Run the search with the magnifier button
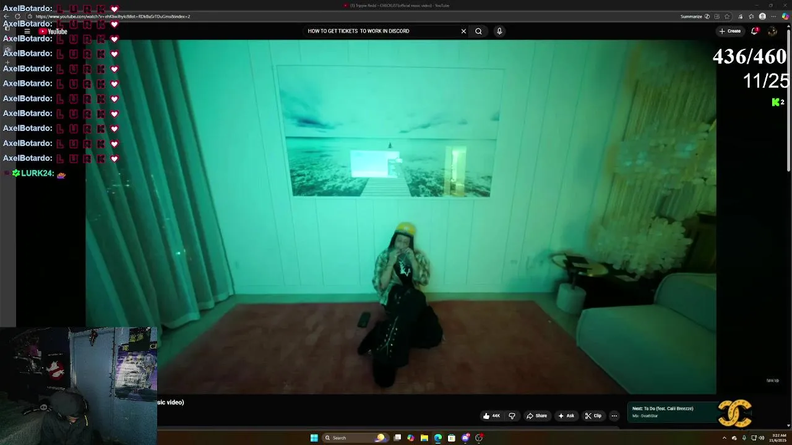Viewport: 792px width, 445px height. tap(478, 31)
